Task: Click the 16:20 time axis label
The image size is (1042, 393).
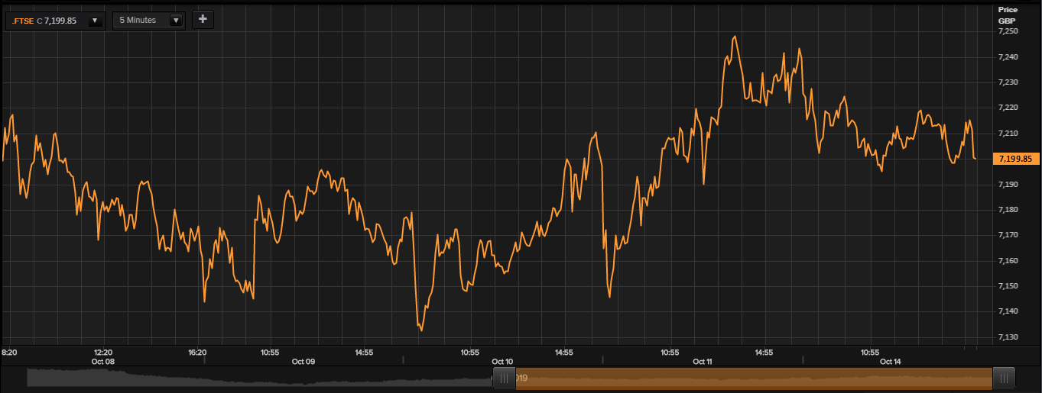Action: [x=197, y=353]
